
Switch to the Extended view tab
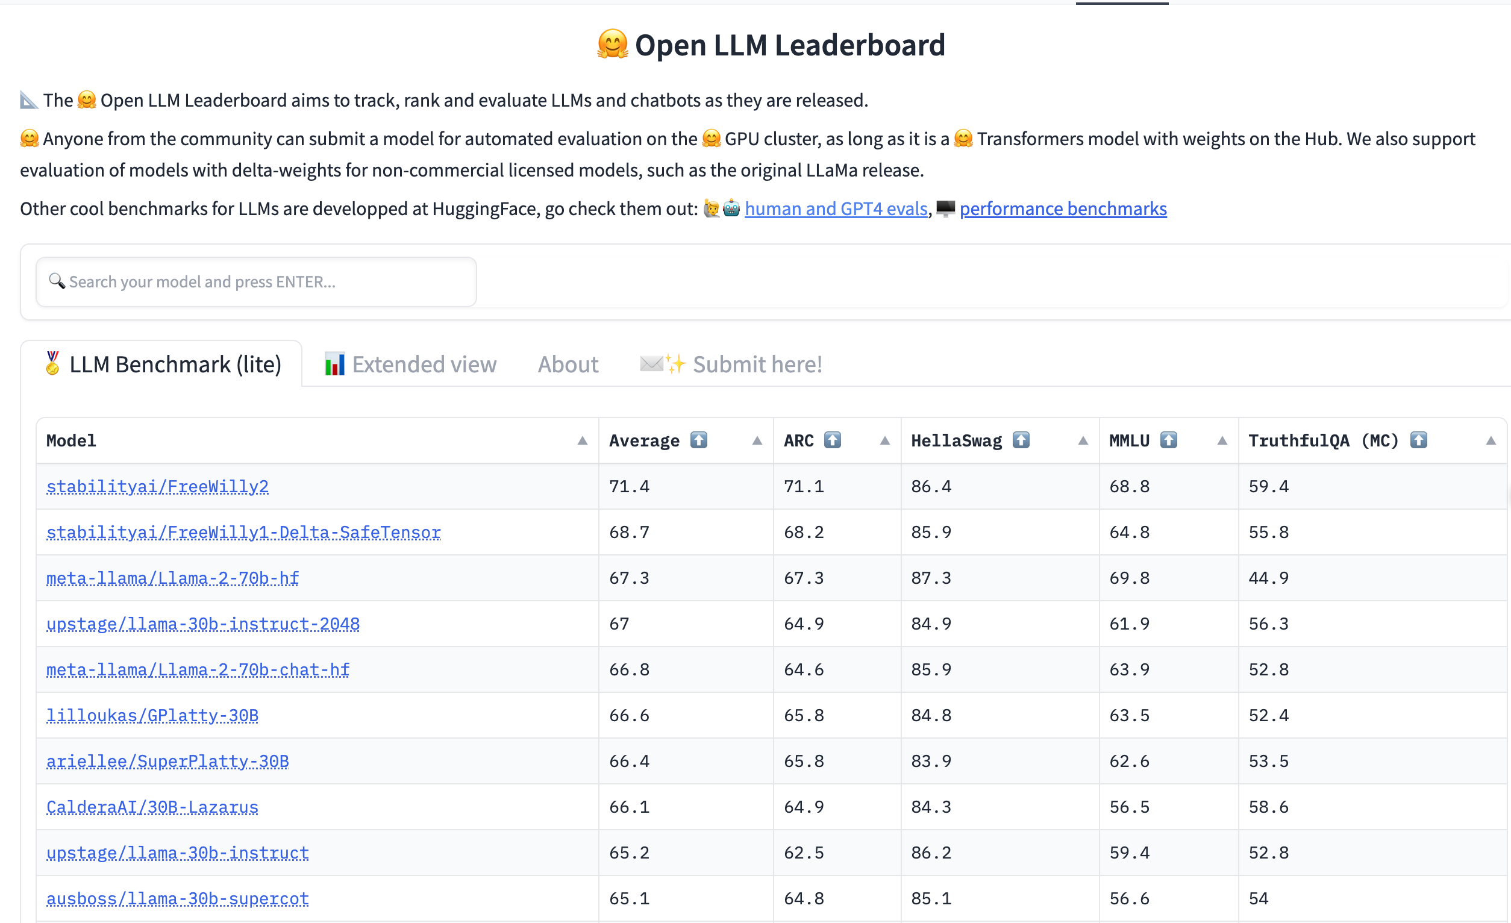click(x=424, y=365)
